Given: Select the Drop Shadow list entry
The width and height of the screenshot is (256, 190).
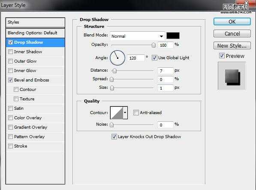Looking at the screenshot, I should coord(35,42).
